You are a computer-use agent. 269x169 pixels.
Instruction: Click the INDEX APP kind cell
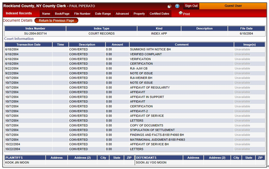[x=159, y=33]
